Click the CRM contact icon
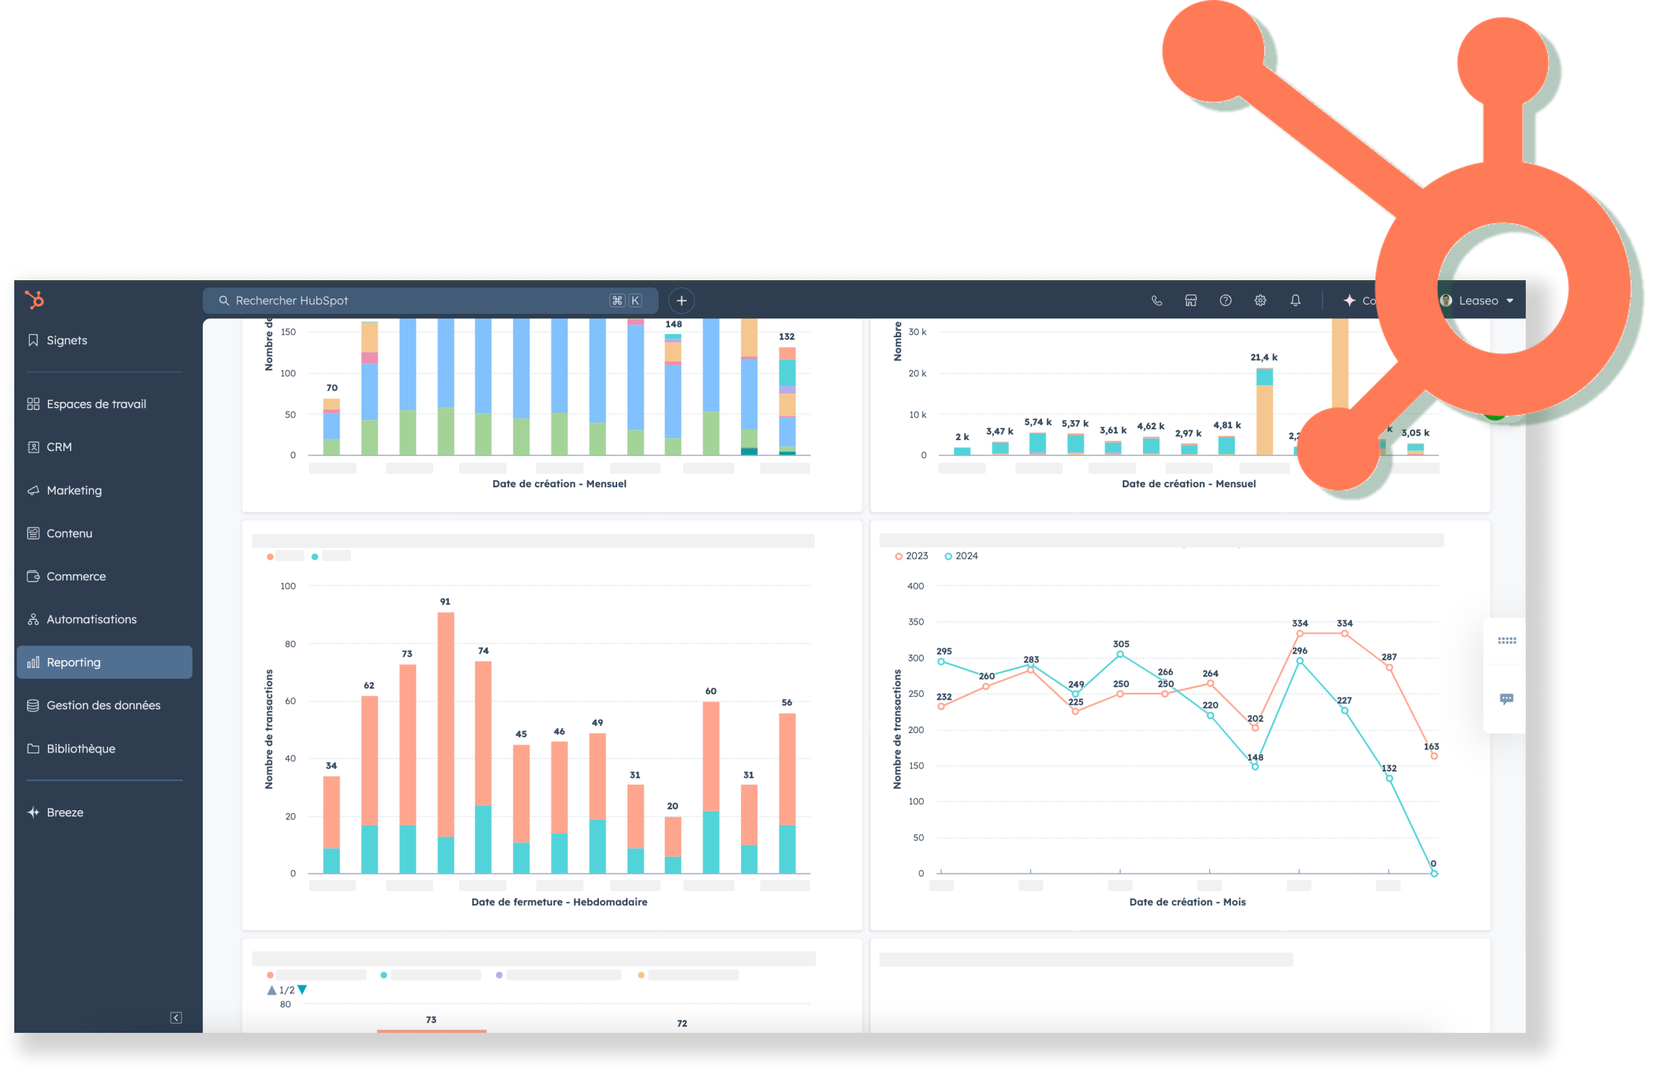This screenshot has height=1073, width=1654. click(32, 447)
